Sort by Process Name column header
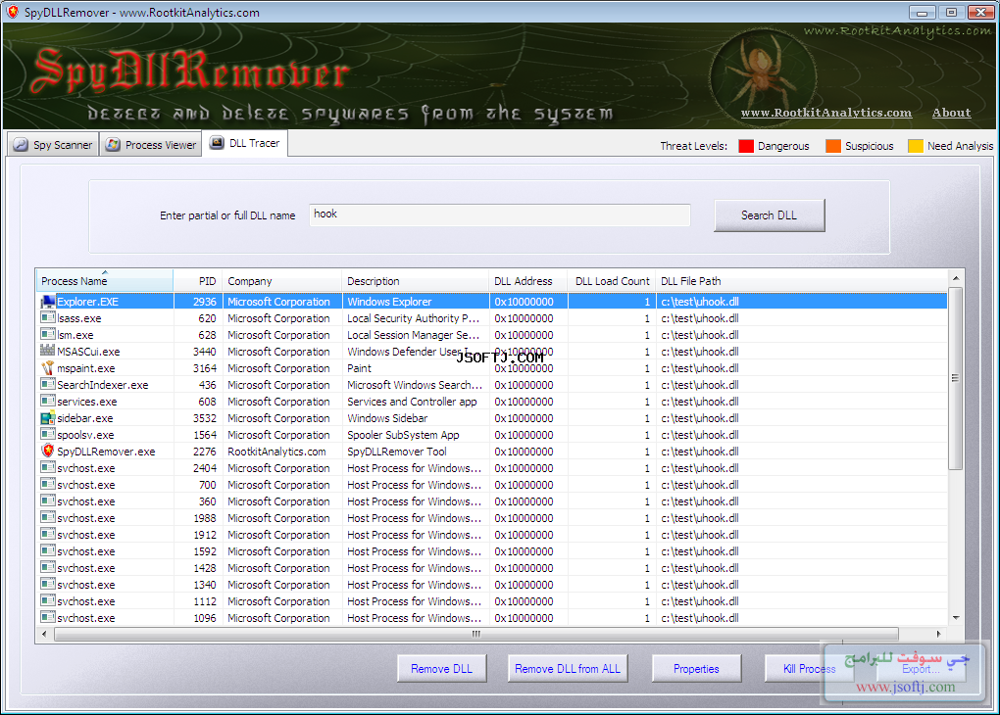Image resolution: width=1000 pixels, height=715 pixels. click(x=105, y=281)
